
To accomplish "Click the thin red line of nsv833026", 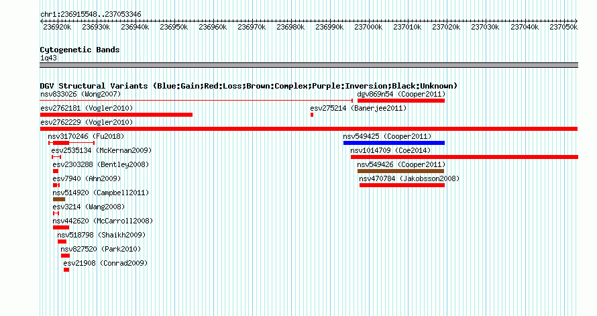I will 196,101.
